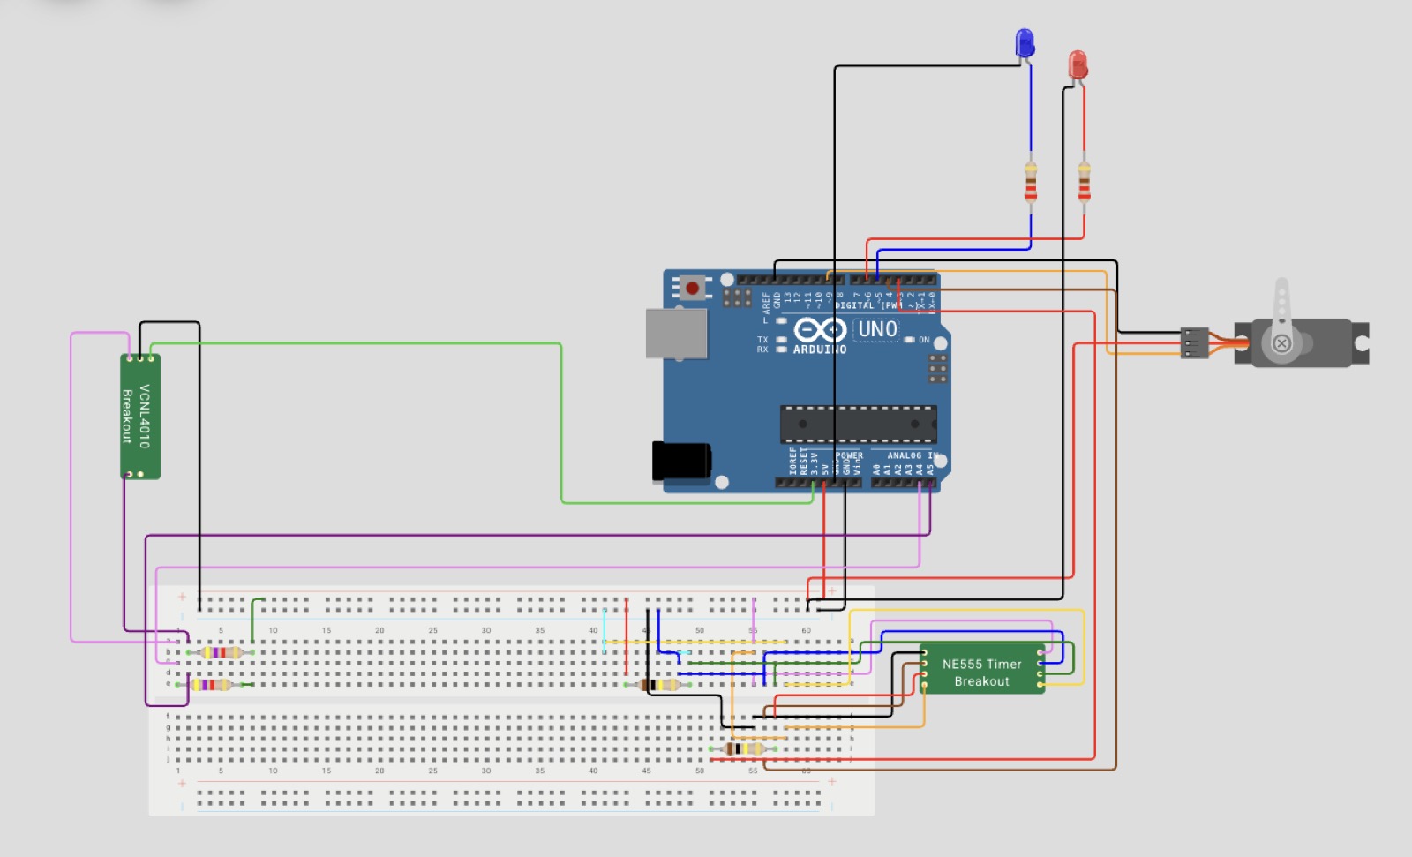Click the ATmega chip on the Arduino
The image size is (1412, 857).
point(858,425)
